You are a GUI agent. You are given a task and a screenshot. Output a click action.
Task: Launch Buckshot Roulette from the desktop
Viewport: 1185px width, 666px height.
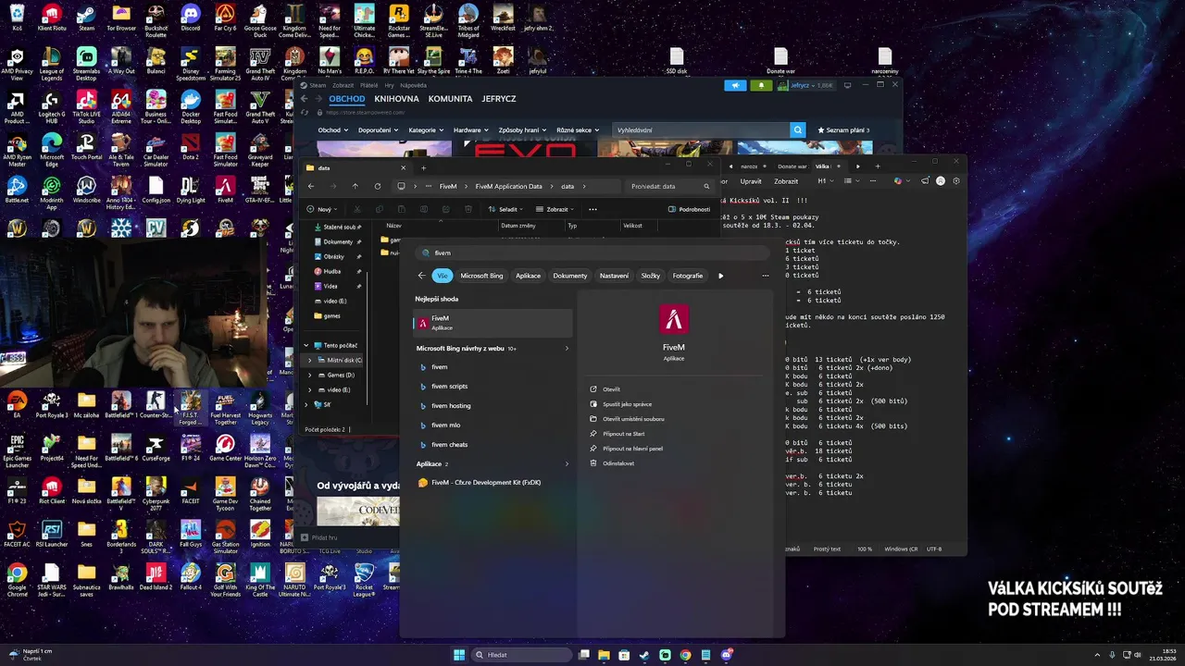pyautogui.click(x=156, y=21)
